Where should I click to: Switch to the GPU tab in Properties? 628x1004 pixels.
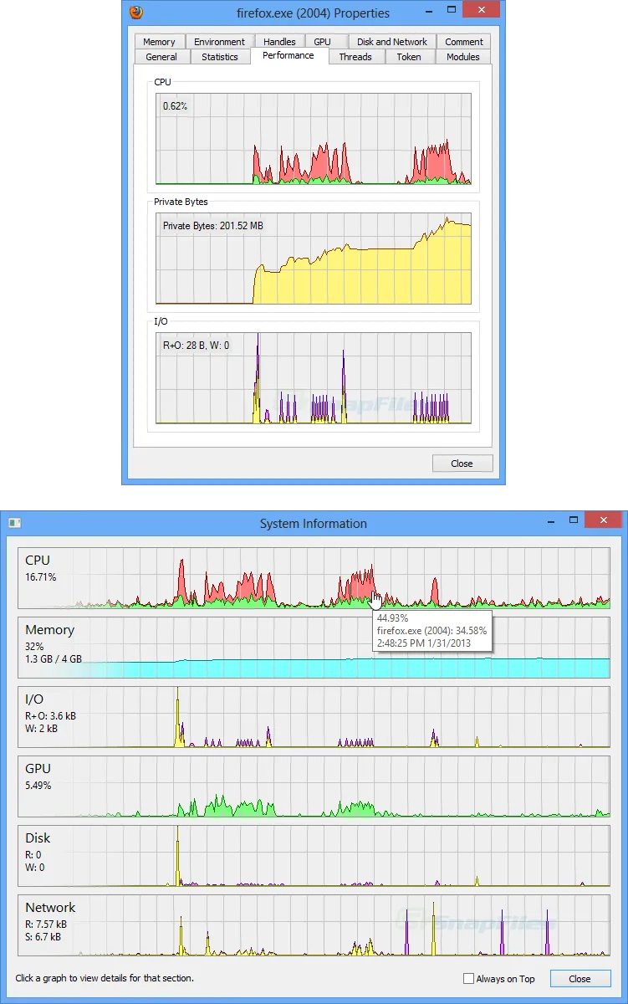[x=323, y=42]
